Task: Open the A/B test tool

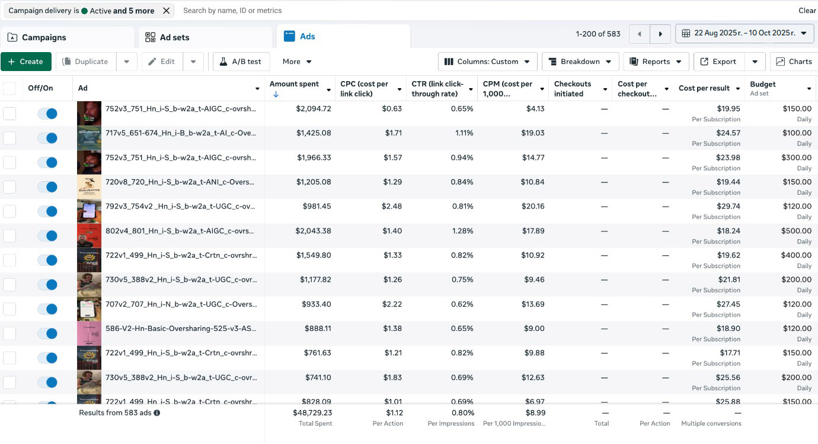Action: coord(241,62)
